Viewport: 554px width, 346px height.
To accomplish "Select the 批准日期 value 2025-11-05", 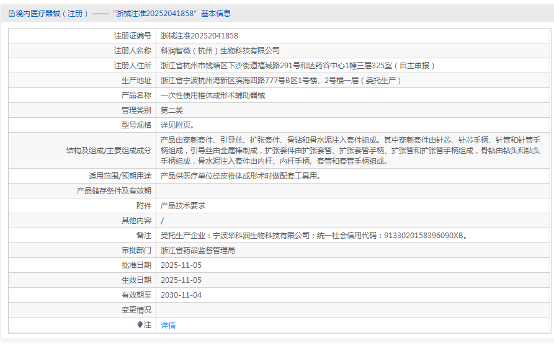I will click(x=181, y=265).
